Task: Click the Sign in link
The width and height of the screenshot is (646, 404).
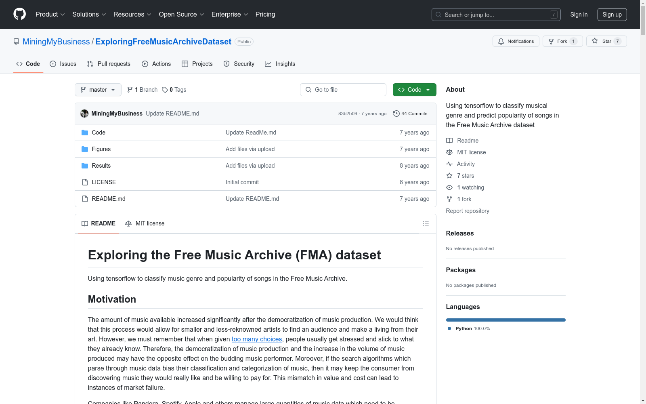Action: tap(579, 15)
